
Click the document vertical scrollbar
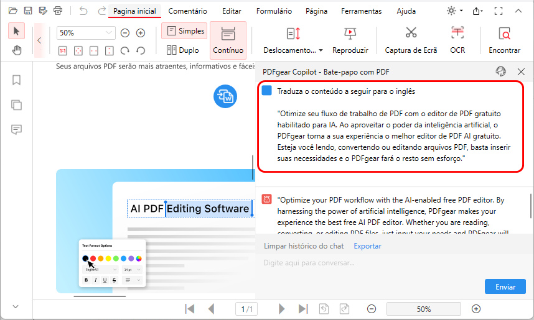pos(253,168)
